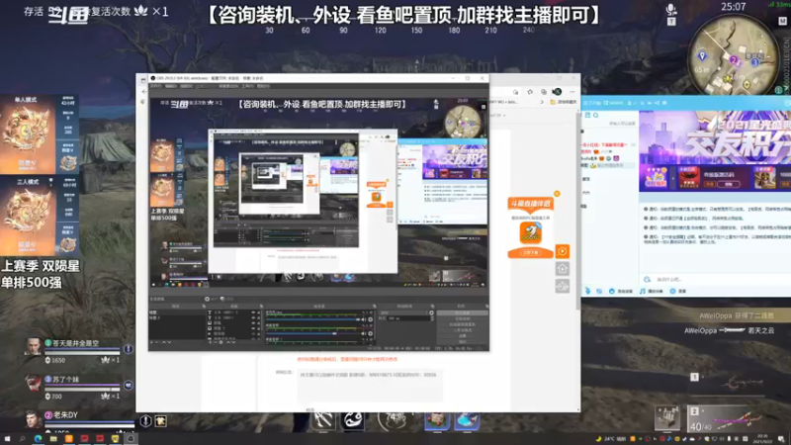Image resolution: width=791 pixels, height=445 pixels.
Task: Open source settings gear in the sources toolbar
Action: pos(220,342)
